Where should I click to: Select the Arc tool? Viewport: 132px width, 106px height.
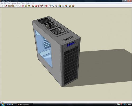click(x=16, y=6)
